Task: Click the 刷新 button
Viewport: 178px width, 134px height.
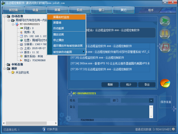Action: (110, 85)
